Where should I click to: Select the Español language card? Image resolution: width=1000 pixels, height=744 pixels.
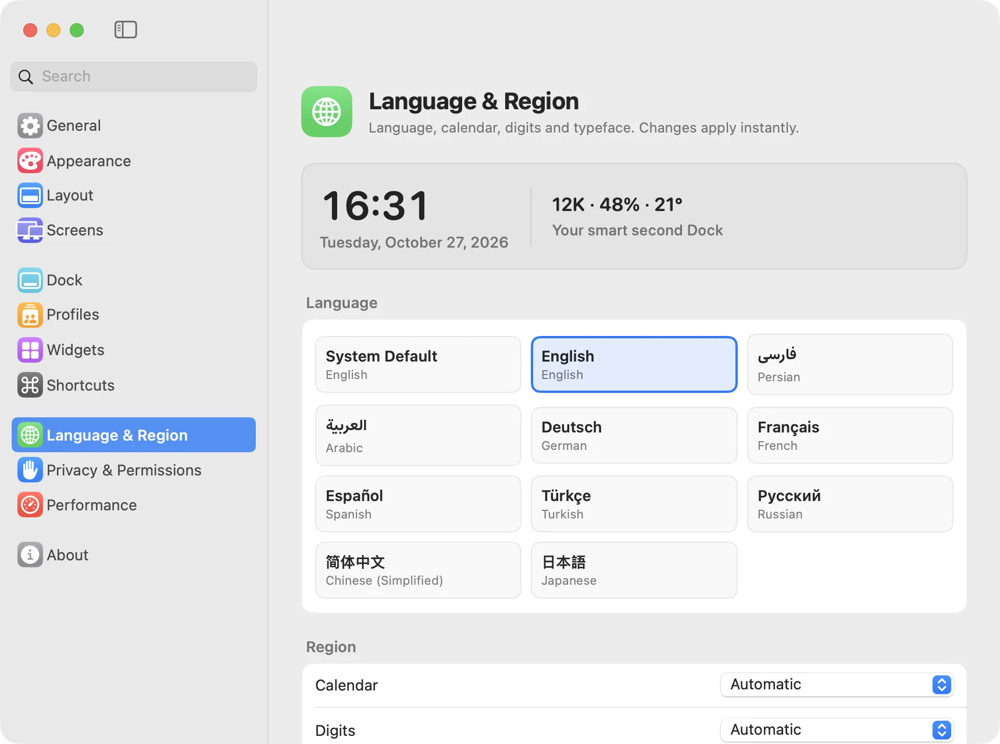point(418,504)
